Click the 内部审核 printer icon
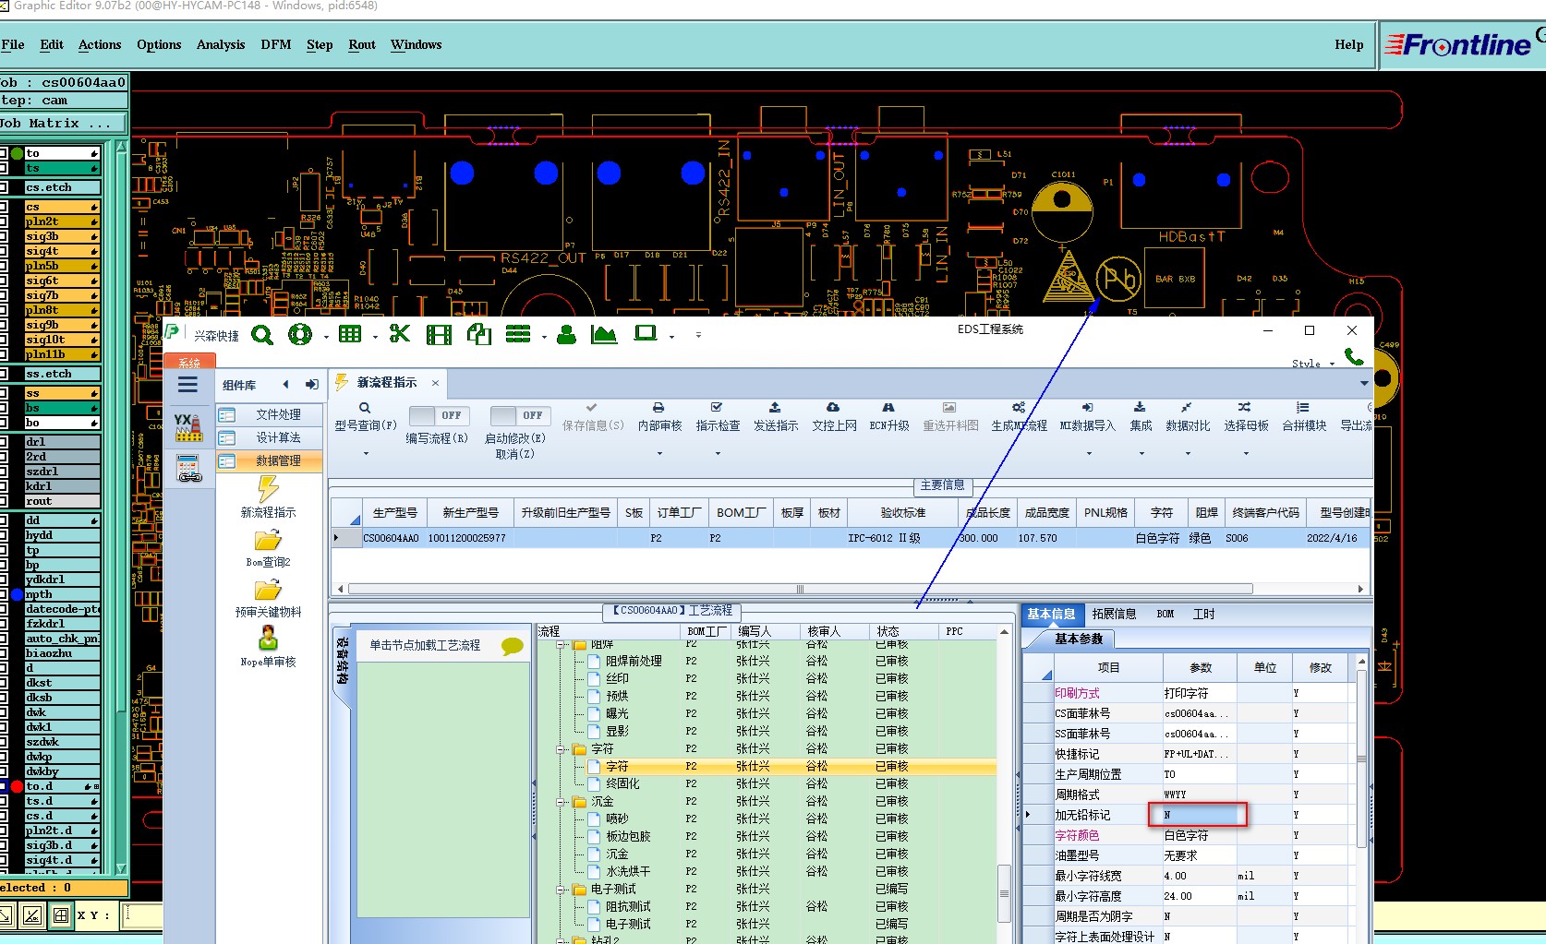The height and width of the screenshot is (944, 1546). [658, 408]
